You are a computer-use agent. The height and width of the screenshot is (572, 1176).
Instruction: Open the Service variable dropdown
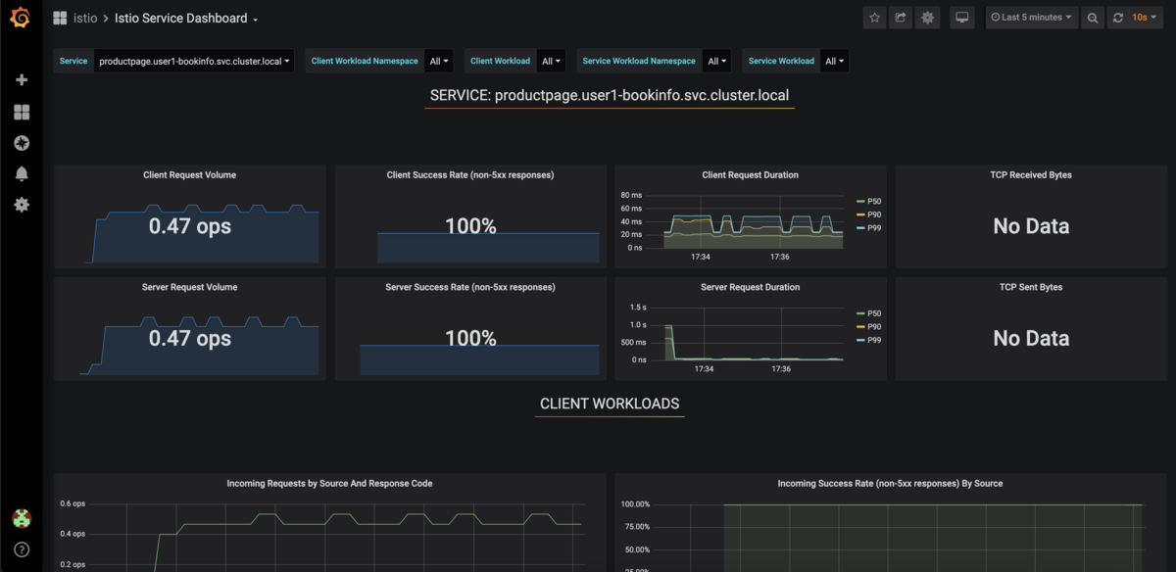(194, 61)
